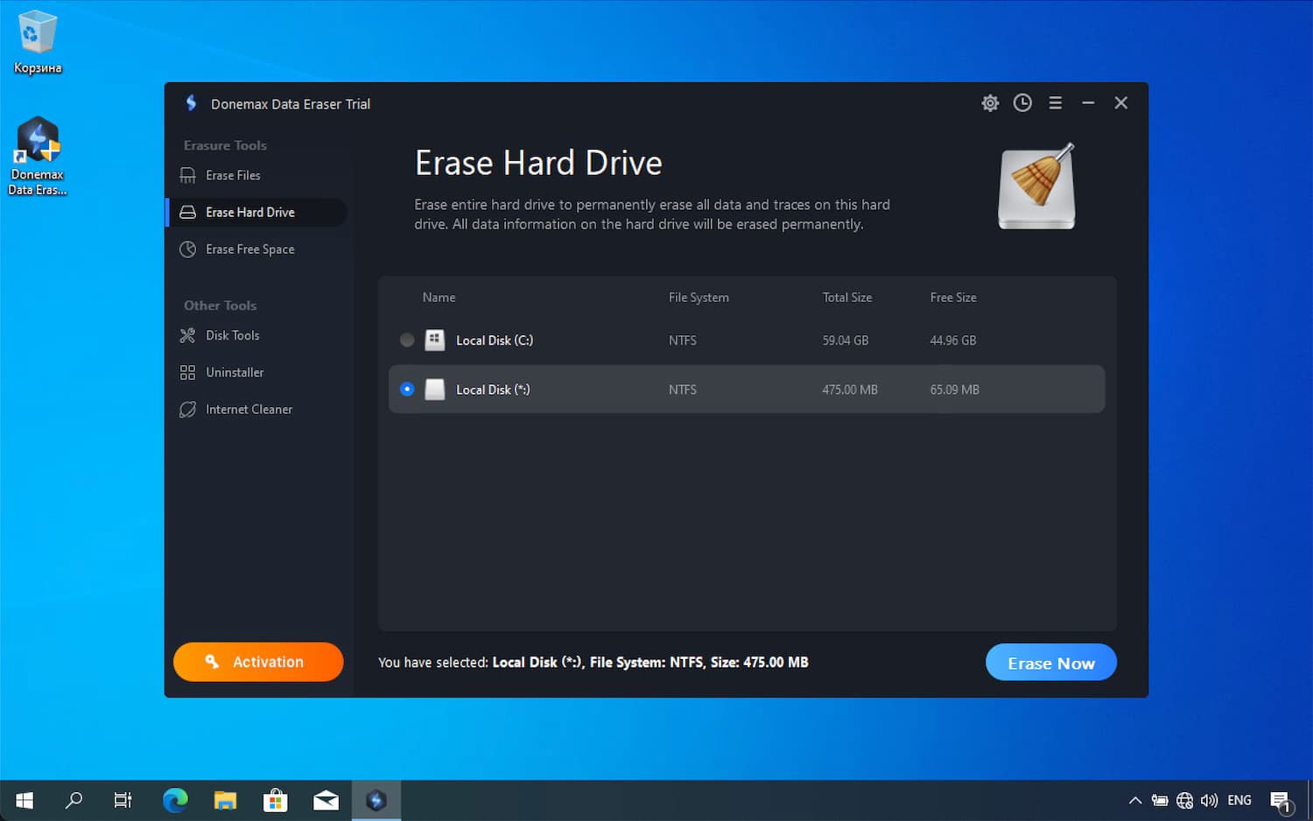Open notification center in taskbar
Image resolution: width=1313 pixels, height=821 pixels.
tap(1281, 800)
